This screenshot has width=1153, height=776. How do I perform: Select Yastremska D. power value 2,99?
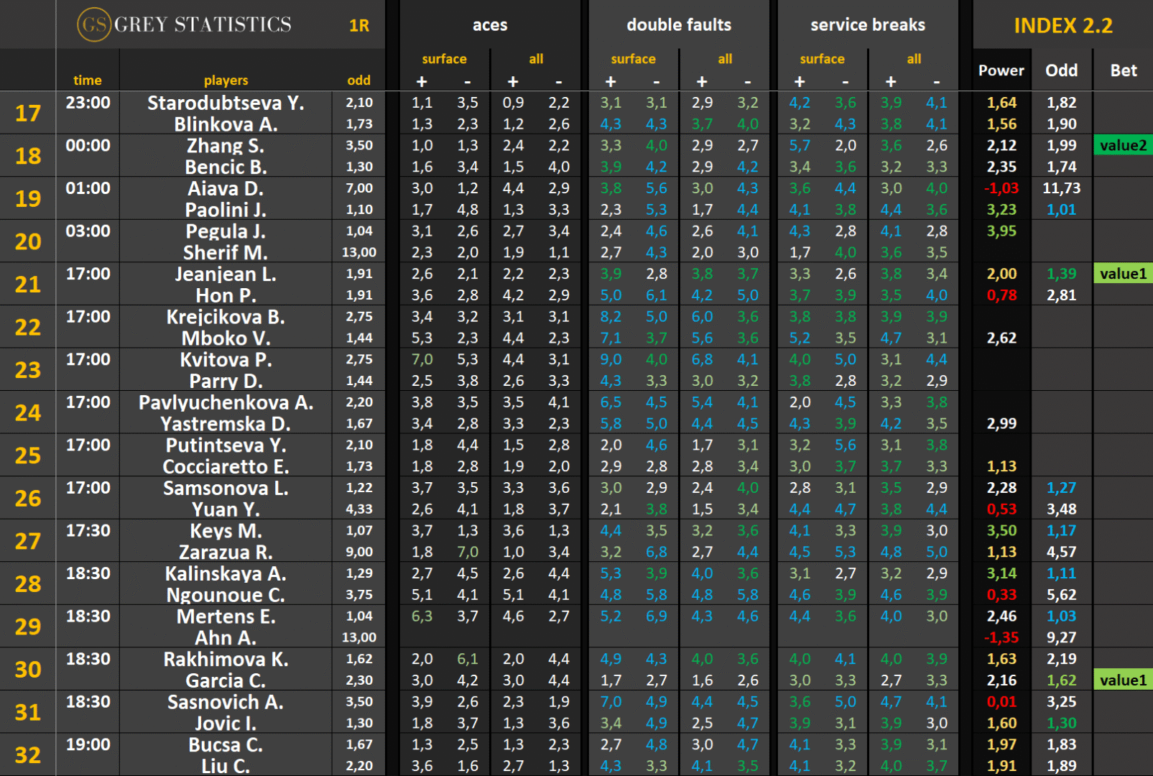[1001, 424]
